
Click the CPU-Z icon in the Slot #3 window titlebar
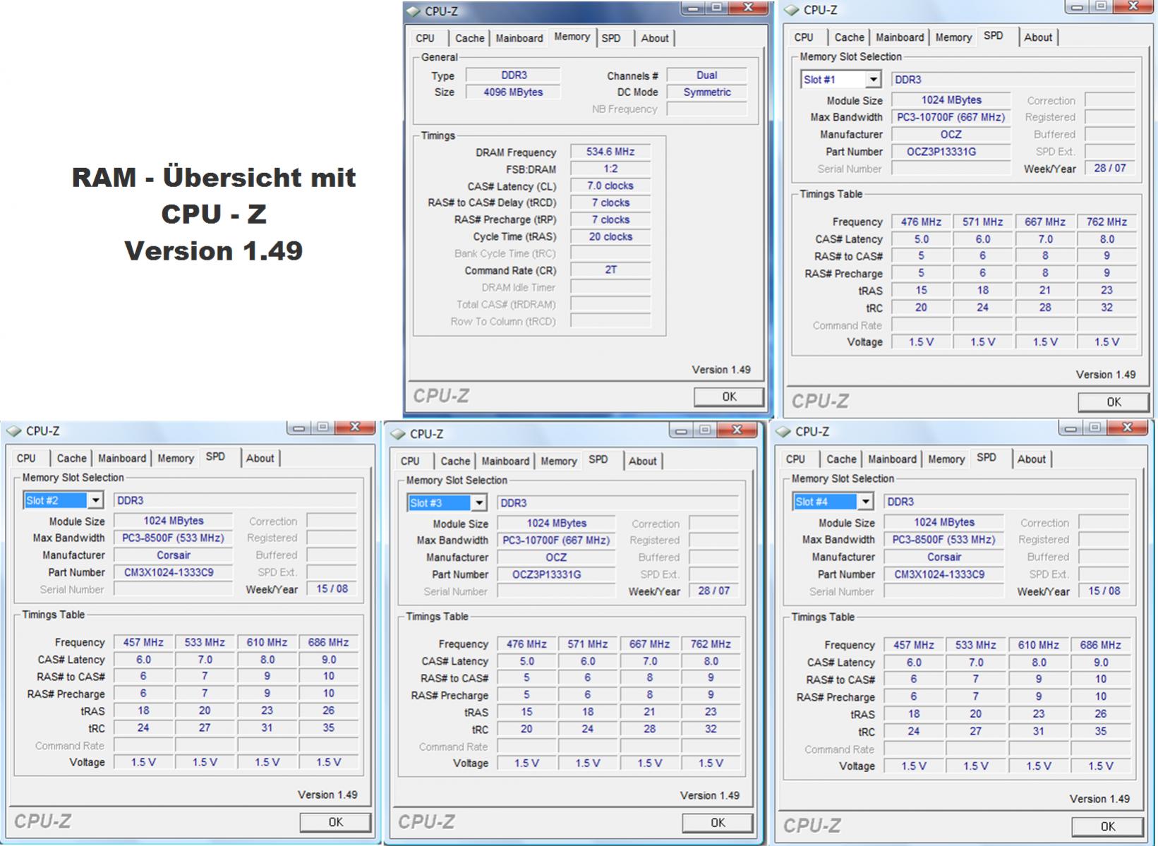[x=399, y=434]
